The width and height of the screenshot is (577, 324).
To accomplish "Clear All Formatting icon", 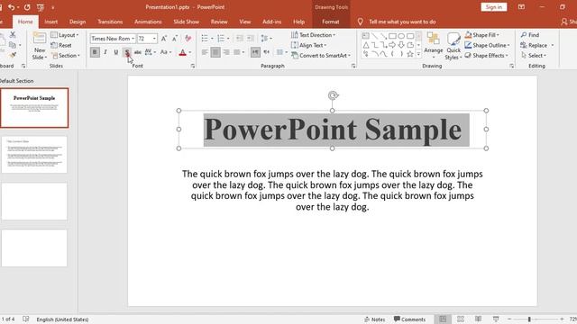I will point(188,39).
